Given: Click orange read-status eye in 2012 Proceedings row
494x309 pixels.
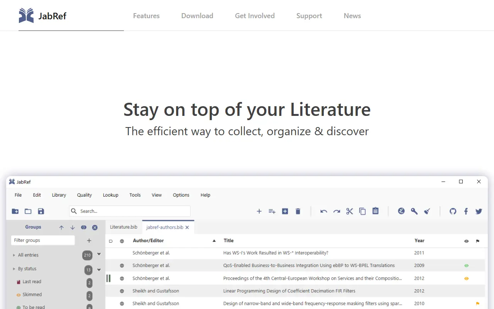Looking at the screenshot, I should click(466, 278).
